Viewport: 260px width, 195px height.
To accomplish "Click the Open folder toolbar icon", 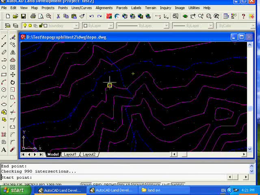I will [x=15, y=16].
